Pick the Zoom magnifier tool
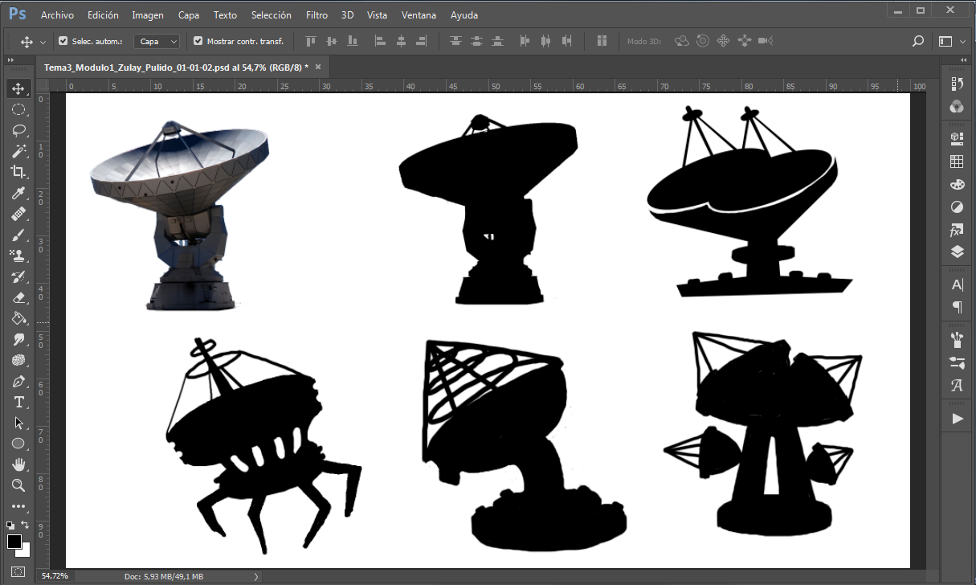The image size is (976, 585). (x=18, y=485)
